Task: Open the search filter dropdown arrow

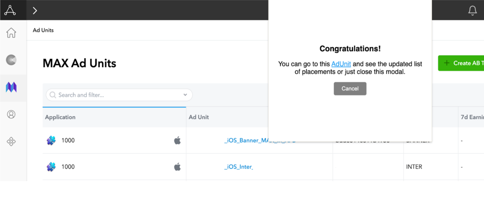Action: click(x=185, y=95)
